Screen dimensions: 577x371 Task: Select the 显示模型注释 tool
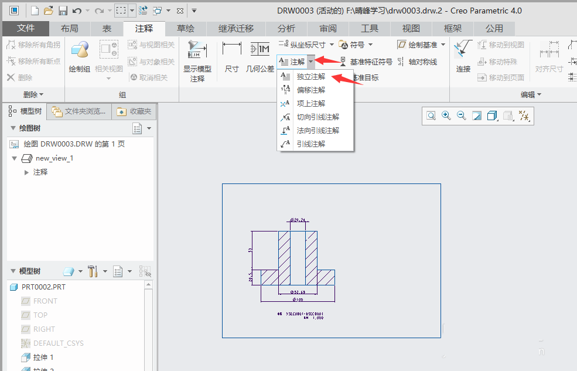tap(196, 60)
